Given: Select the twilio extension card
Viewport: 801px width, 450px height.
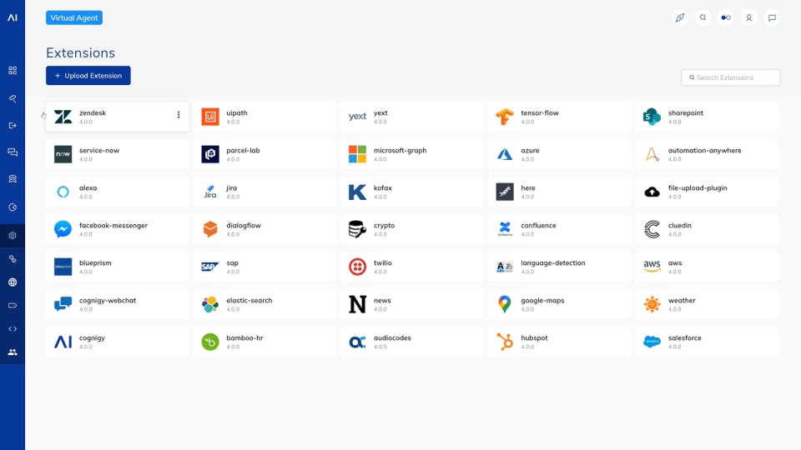Looking at the screenshot, I should (x=411, y=267).
